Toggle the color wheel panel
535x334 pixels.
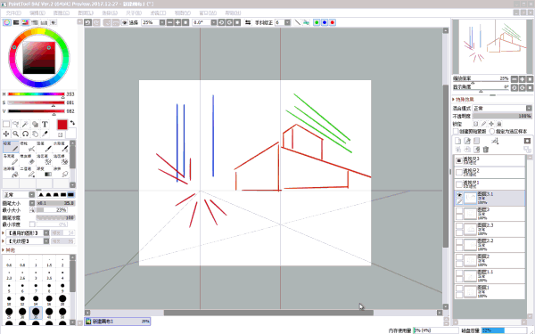click(7, 22)
